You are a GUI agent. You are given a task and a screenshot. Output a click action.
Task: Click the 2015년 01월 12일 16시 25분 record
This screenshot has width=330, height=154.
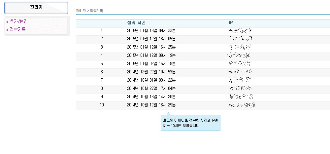coord(151,47)
